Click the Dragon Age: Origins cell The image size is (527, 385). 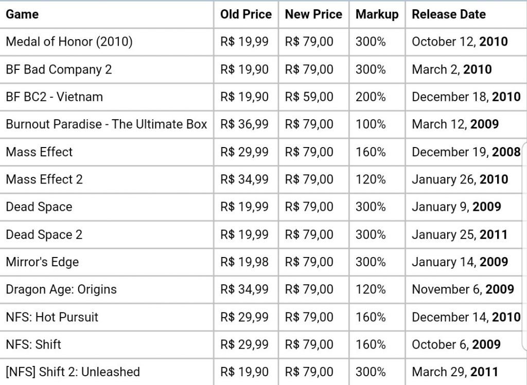click(107, 290)
